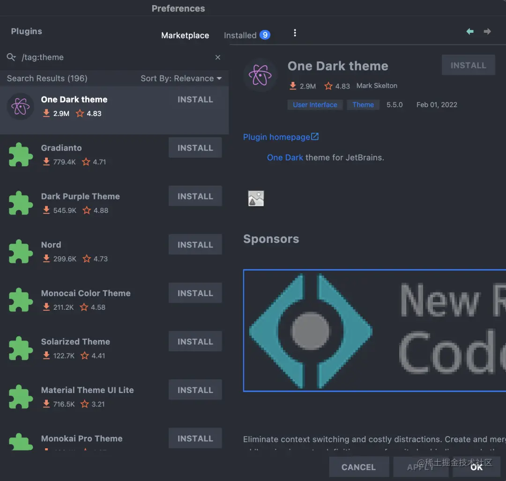The image size is (506, 481).
Task: Click the star rating icon in details header
Action: (328, 86)
